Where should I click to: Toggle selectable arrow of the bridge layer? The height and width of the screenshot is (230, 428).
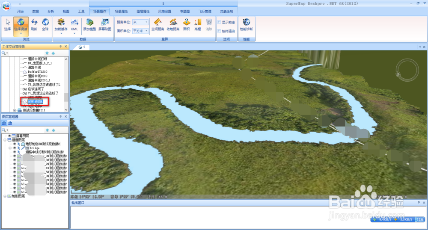[x=18, y=148]
